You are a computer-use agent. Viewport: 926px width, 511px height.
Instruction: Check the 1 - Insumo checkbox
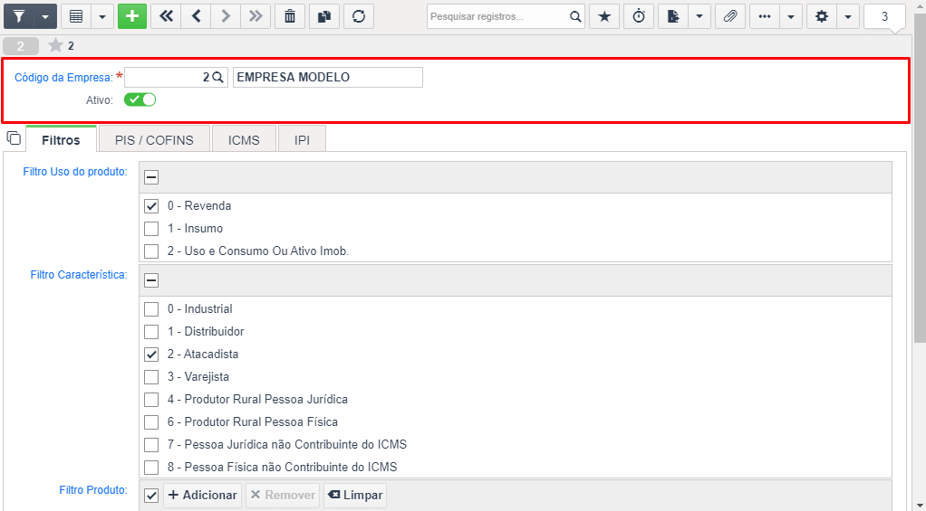[x=151, y=229]
